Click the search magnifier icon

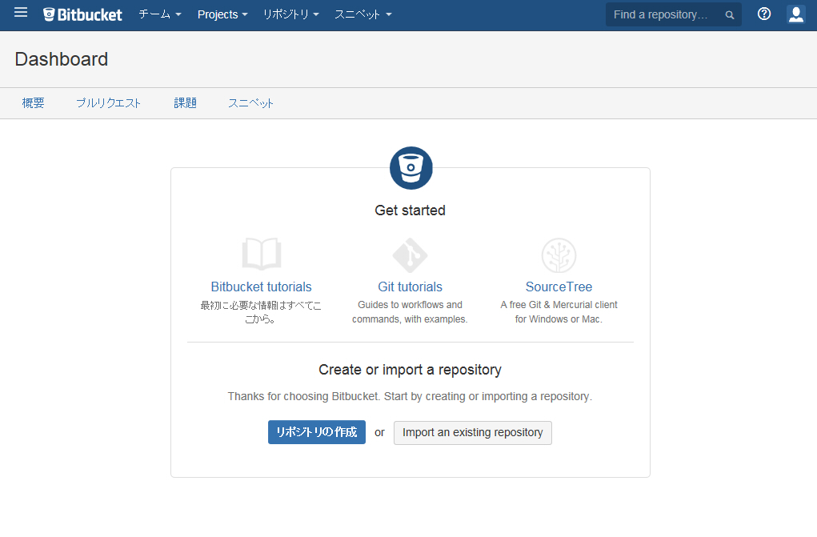(x=730, y=15)
